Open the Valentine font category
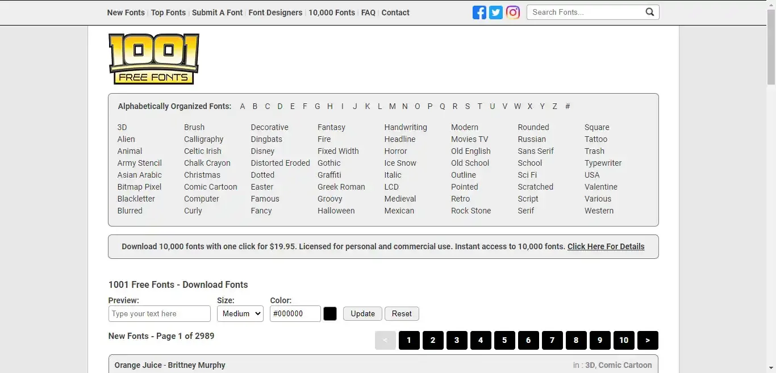 click(x=601, y=187)
